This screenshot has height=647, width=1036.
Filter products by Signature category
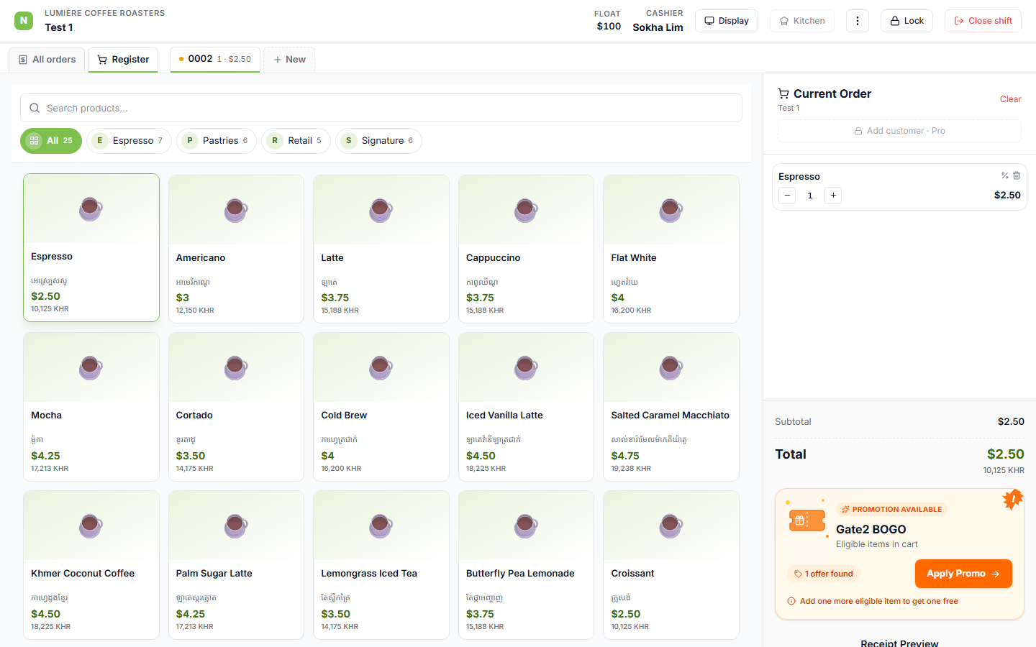click(378, 141)
